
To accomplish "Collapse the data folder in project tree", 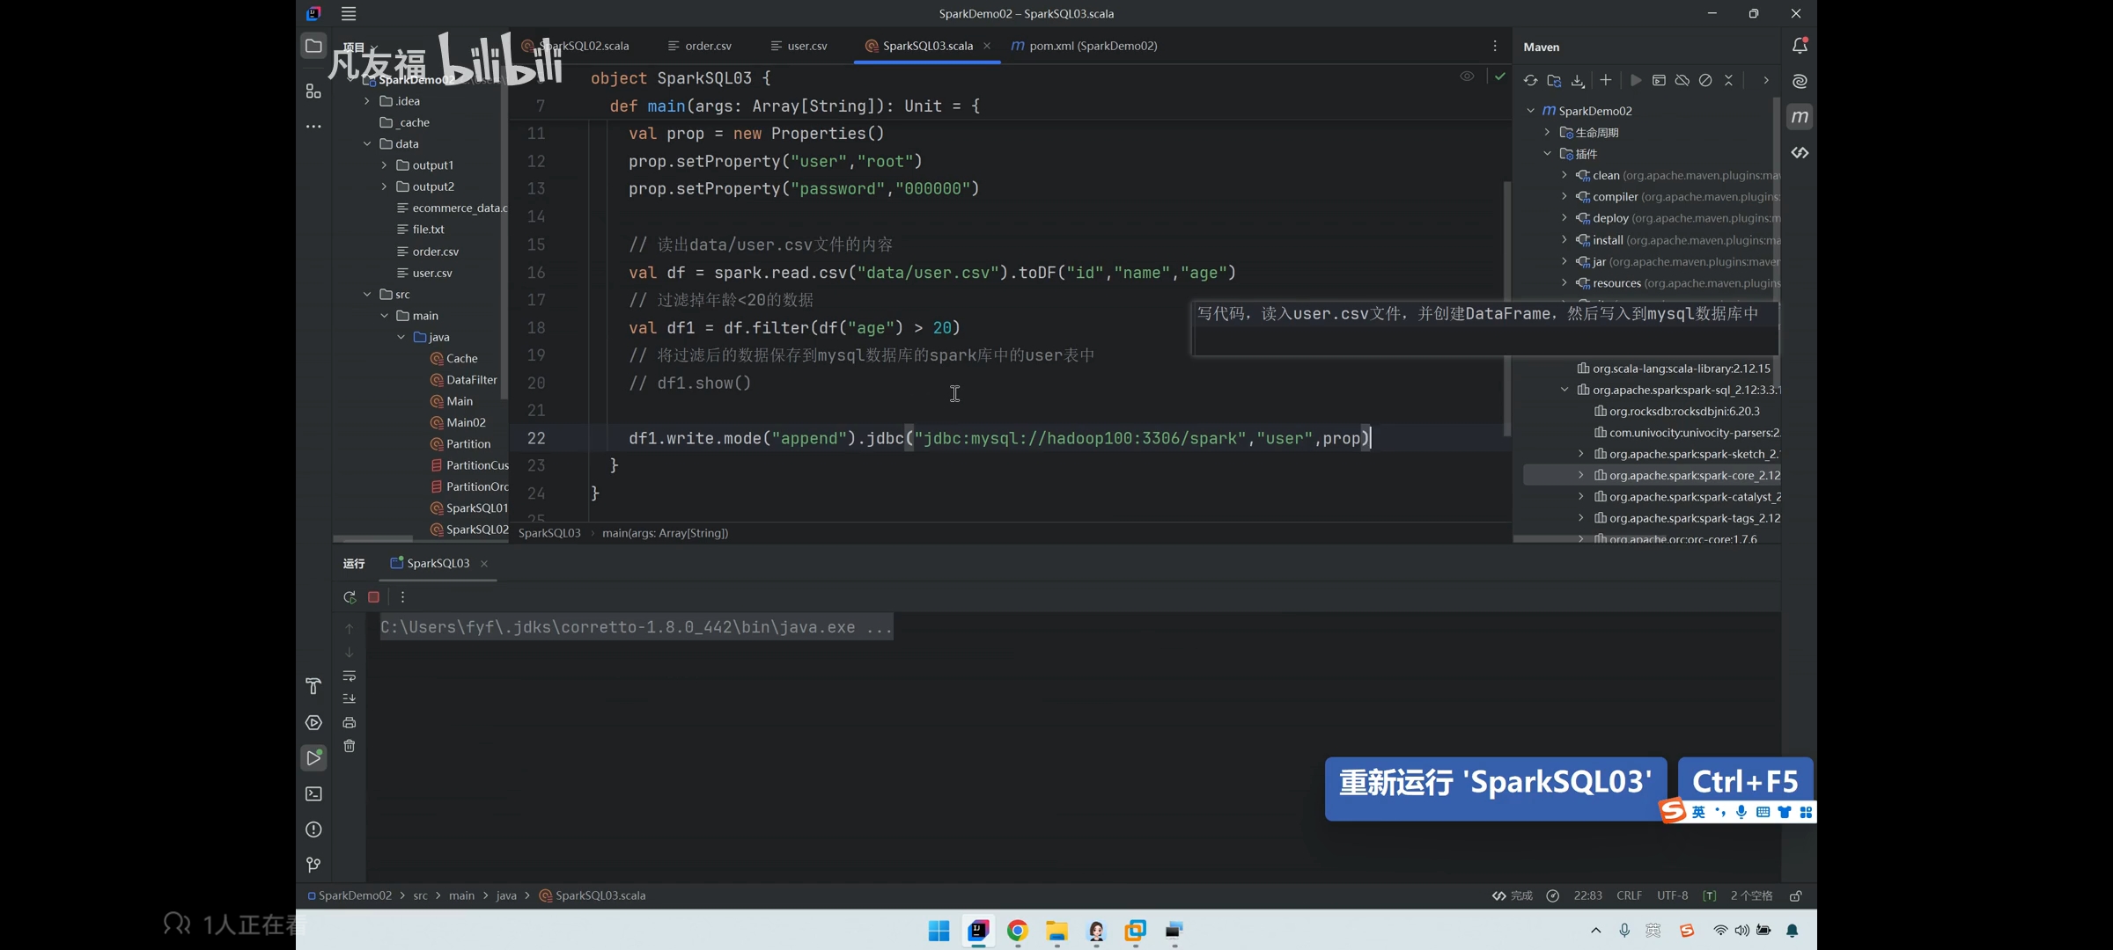I will 367,143.
